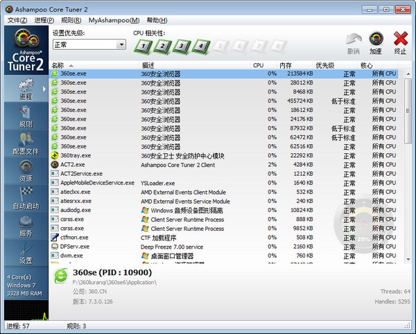The height and width of the screenshot is (334, 416).
Task: Click the 规则: 3 status bar entry
Action: 76,326
